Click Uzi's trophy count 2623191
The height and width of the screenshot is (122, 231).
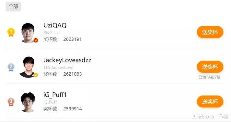pyautogui.click(x=73, y=39)
